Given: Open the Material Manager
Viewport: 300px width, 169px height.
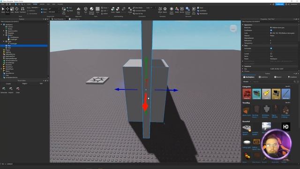Looking at the screenshot, I should point(91,10).
